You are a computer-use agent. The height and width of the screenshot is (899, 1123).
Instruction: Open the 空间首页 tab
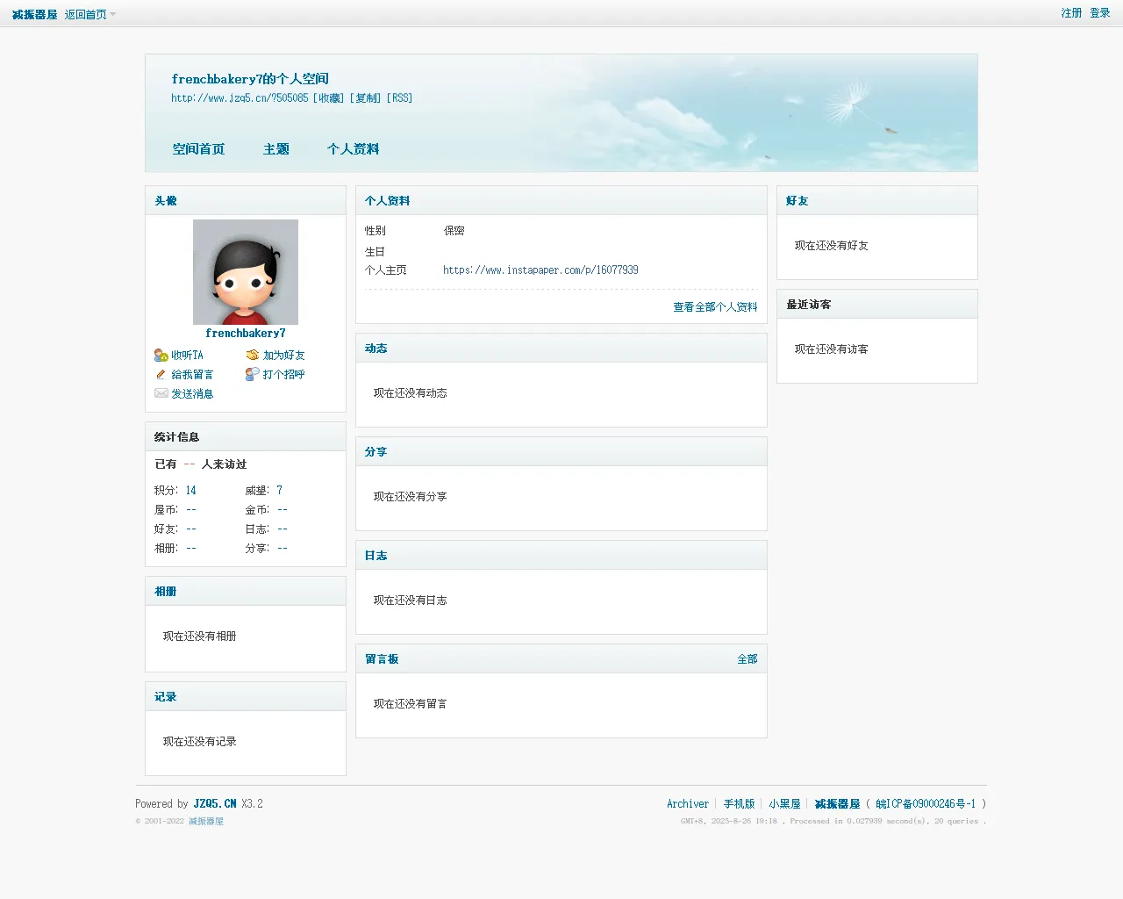(x=198, y=149)
